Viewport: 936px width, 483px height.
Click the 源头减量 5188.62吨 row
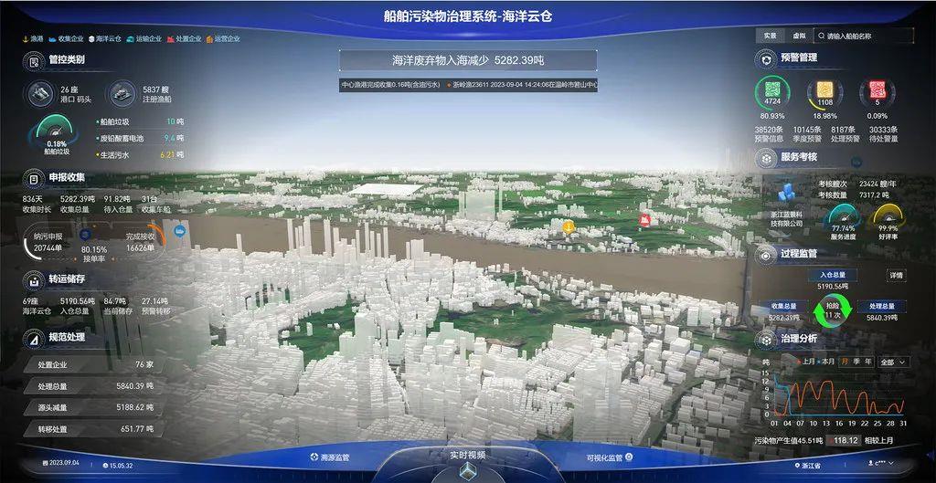tap(92, 407)
